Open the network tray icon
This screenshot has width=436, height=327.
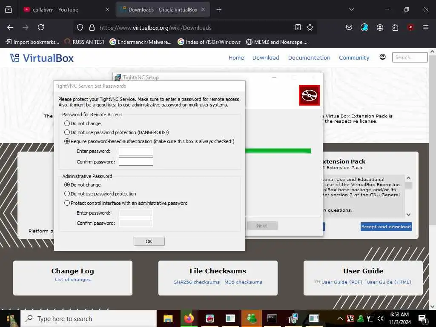click(371, 318)
